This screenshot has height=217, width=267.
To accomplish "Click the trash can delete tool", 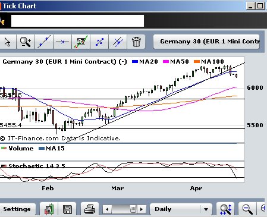I will pos(136,42).
